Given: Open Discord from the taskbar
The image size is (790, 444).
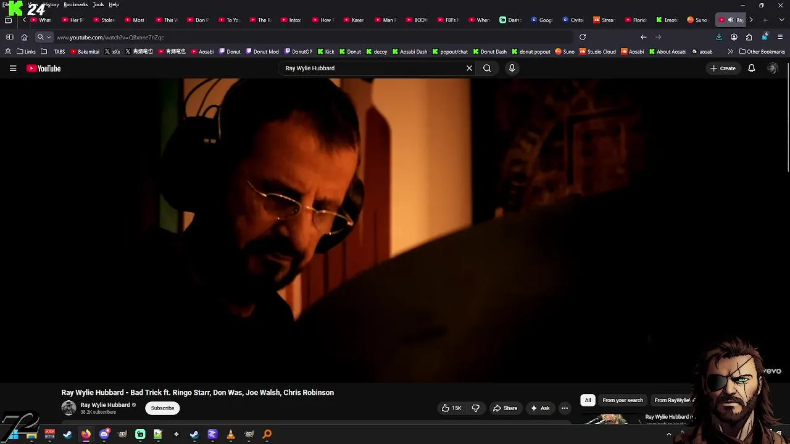Looking at the screenshot, I should point(104,434).
